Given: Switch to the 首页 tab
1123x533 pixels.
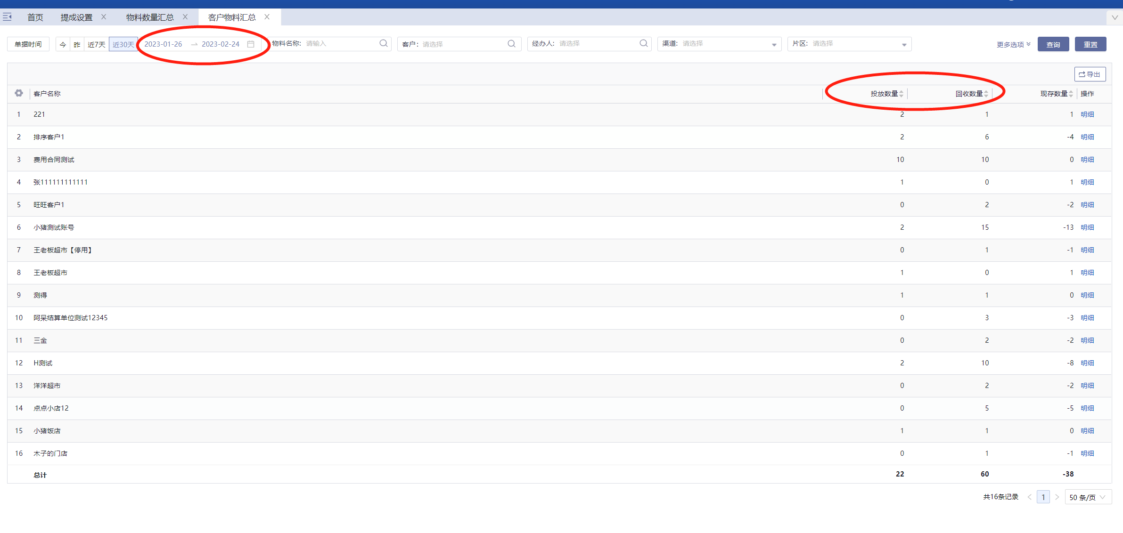Looking at the screenshot, I should pos(35,17).
